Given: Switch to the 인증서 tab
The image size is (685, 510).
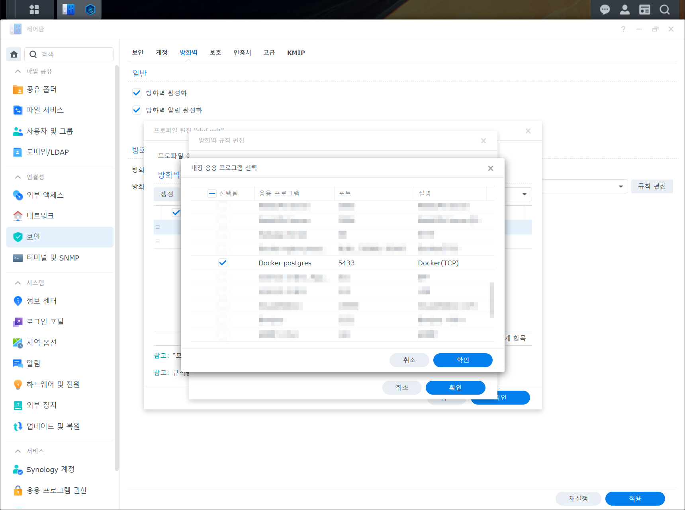Looking at the screenshot, I should (242, 53).
